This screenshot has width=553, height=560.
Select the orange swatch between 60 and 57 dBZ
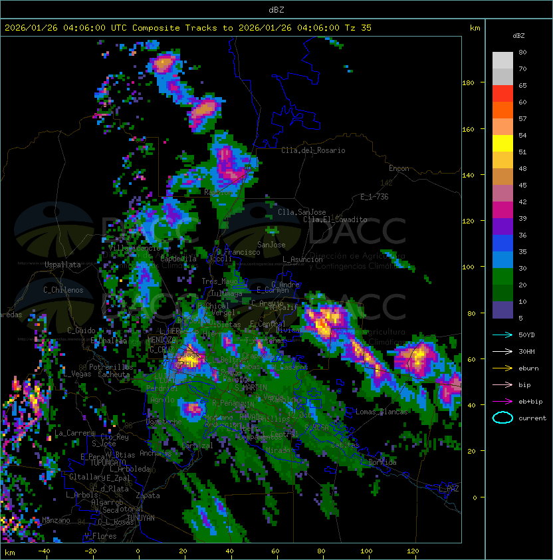[x=502, y=110]
